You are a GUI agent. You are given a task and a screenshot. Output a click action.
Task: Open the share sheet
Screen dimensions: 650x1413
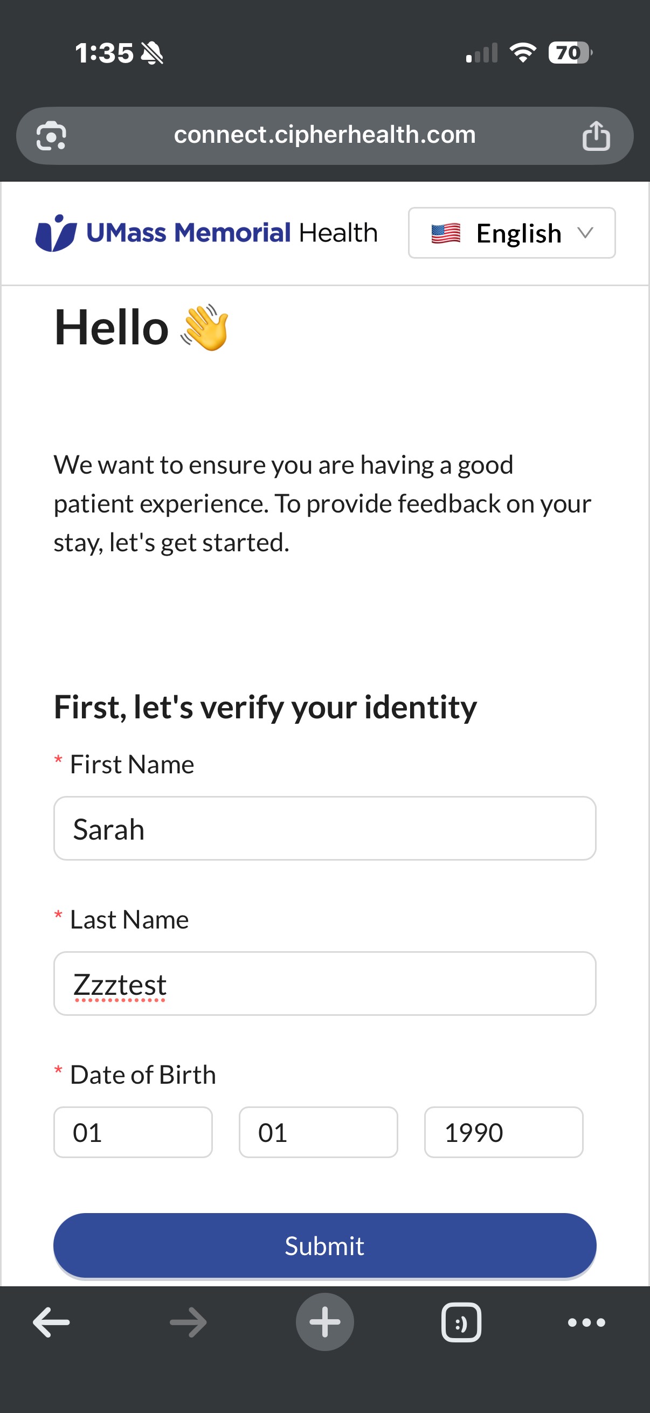(598, 135)
